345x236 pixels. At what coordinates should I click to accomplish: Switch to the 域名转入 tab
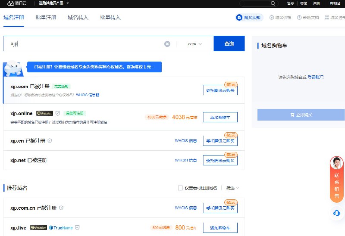tap(78, 17)
